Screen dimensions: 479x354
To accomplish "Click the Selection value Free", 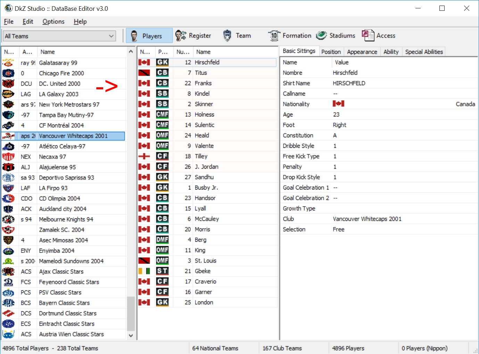I will point(339,229).
